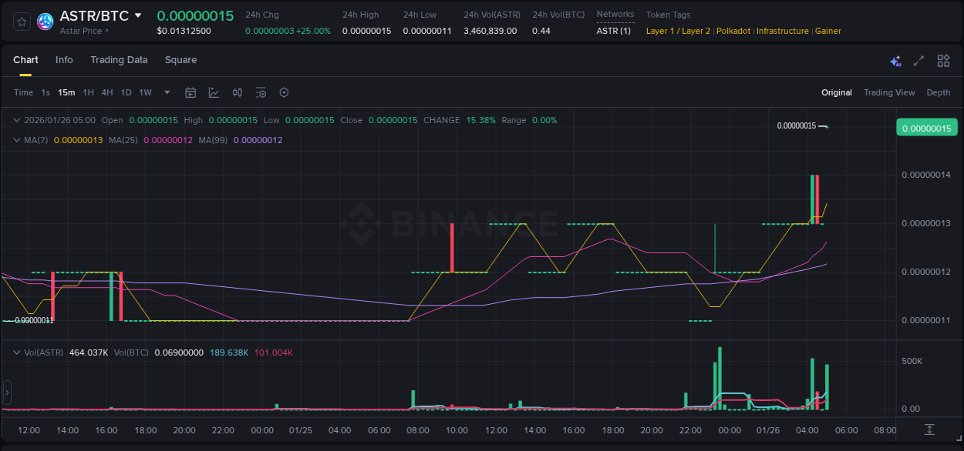Open the Polkadot token tag
The image size is (964, 451).
click(x=733, y=31)
